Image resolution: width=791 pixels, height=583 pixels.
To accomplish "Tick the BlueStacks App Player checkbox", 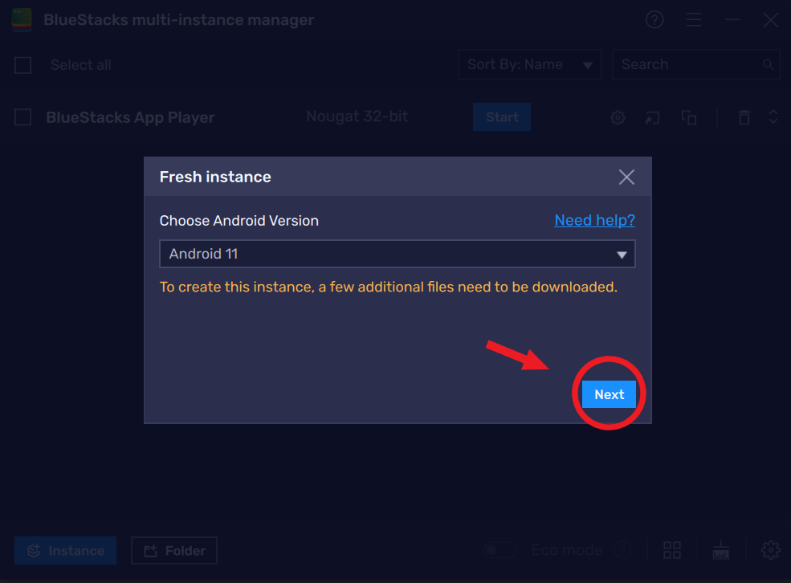I will [22, 117].
